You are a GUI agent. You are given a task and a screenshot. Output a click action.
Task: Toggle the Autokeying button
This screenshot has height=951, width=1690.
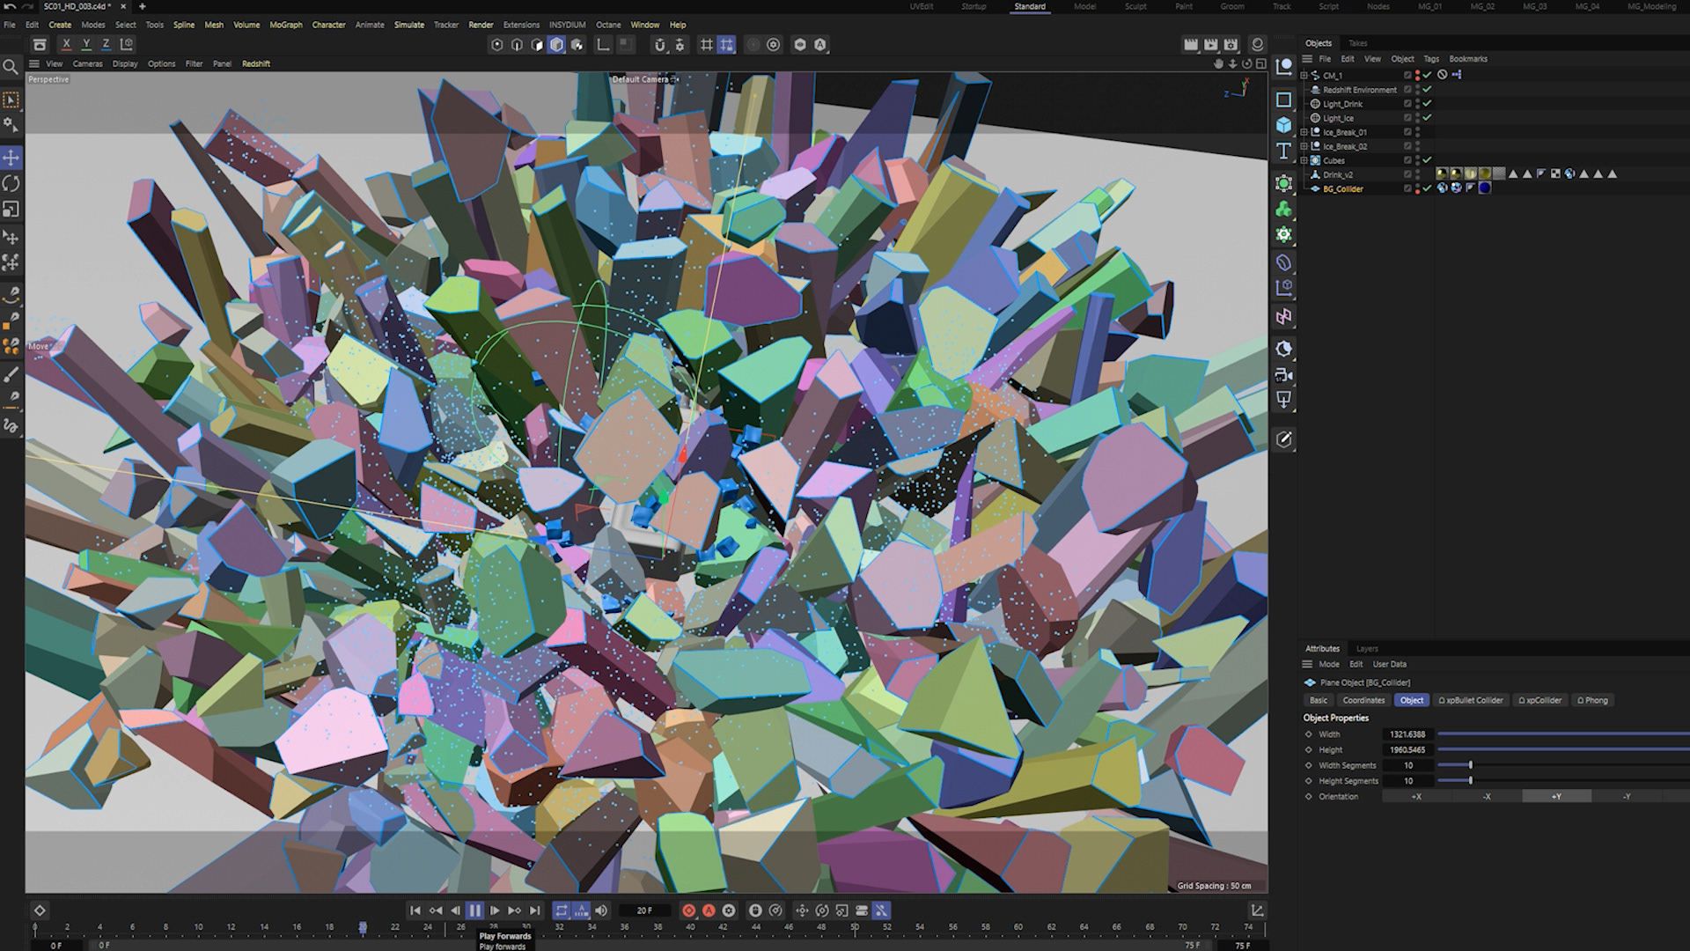[709, 910]
